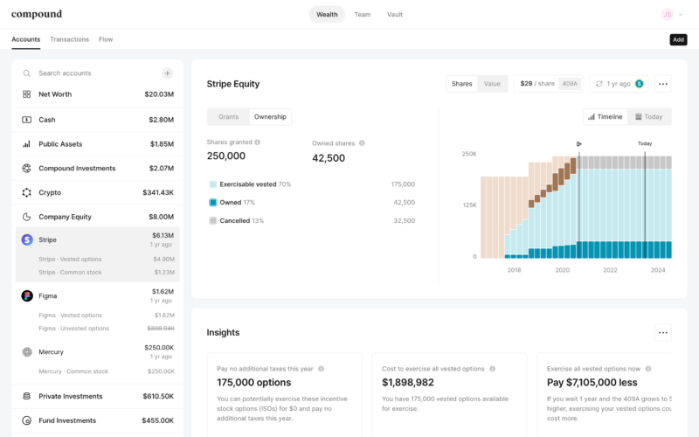Click the Pay no additional taxes insight card
The image size is (699, 437).
(x=285, y=395)
